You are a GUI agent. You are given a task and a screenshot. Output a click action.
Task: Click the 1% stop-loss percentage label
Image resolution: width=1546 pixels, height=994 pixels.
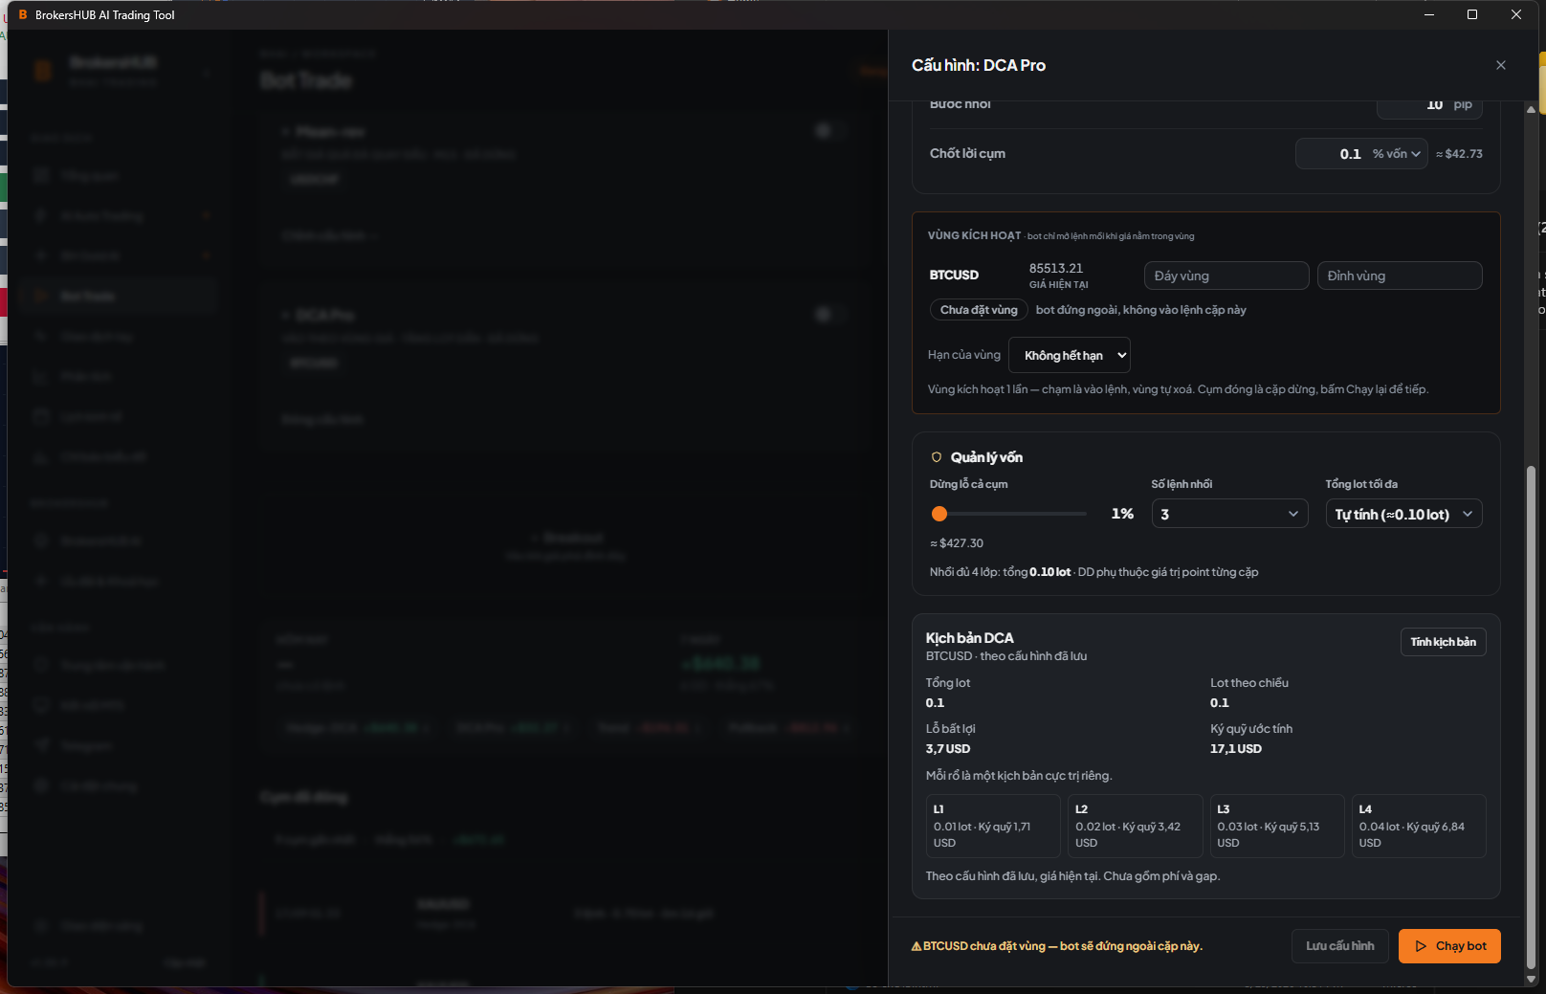[1122, 514]
